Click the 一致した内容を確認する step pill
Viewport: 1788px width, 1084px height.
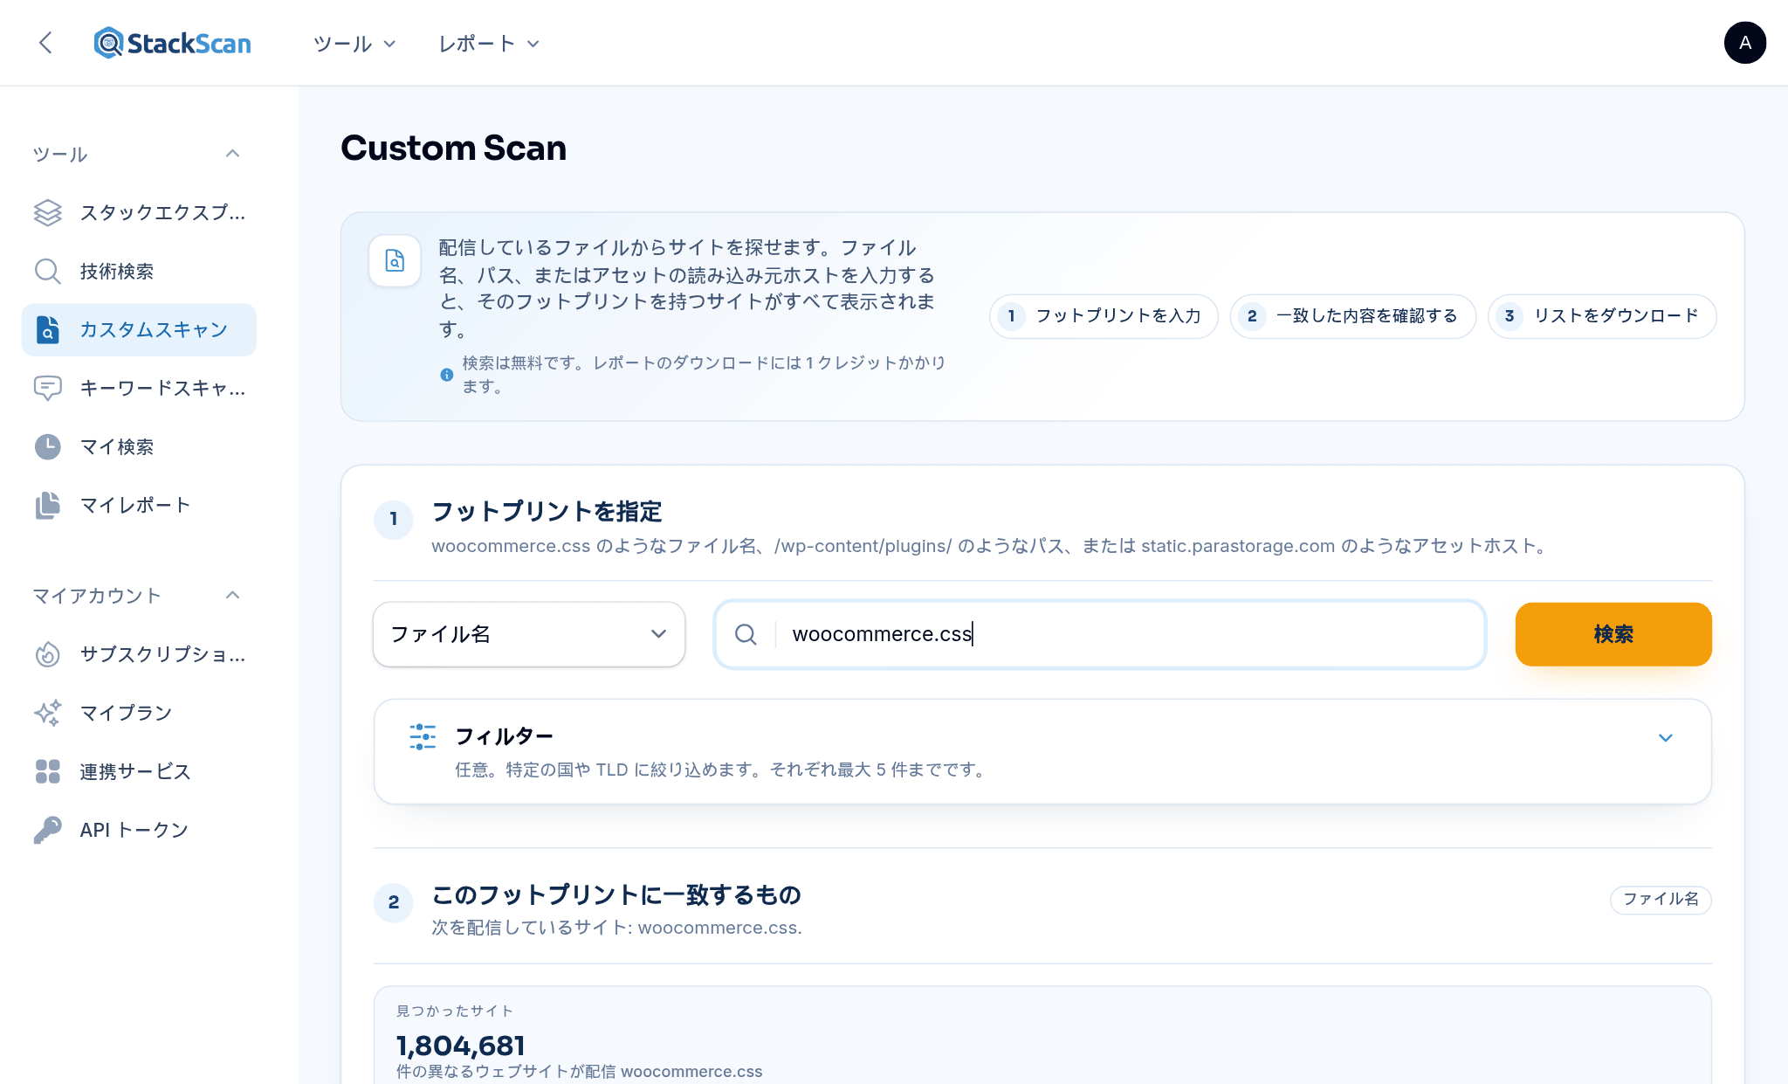[1353, 316]
